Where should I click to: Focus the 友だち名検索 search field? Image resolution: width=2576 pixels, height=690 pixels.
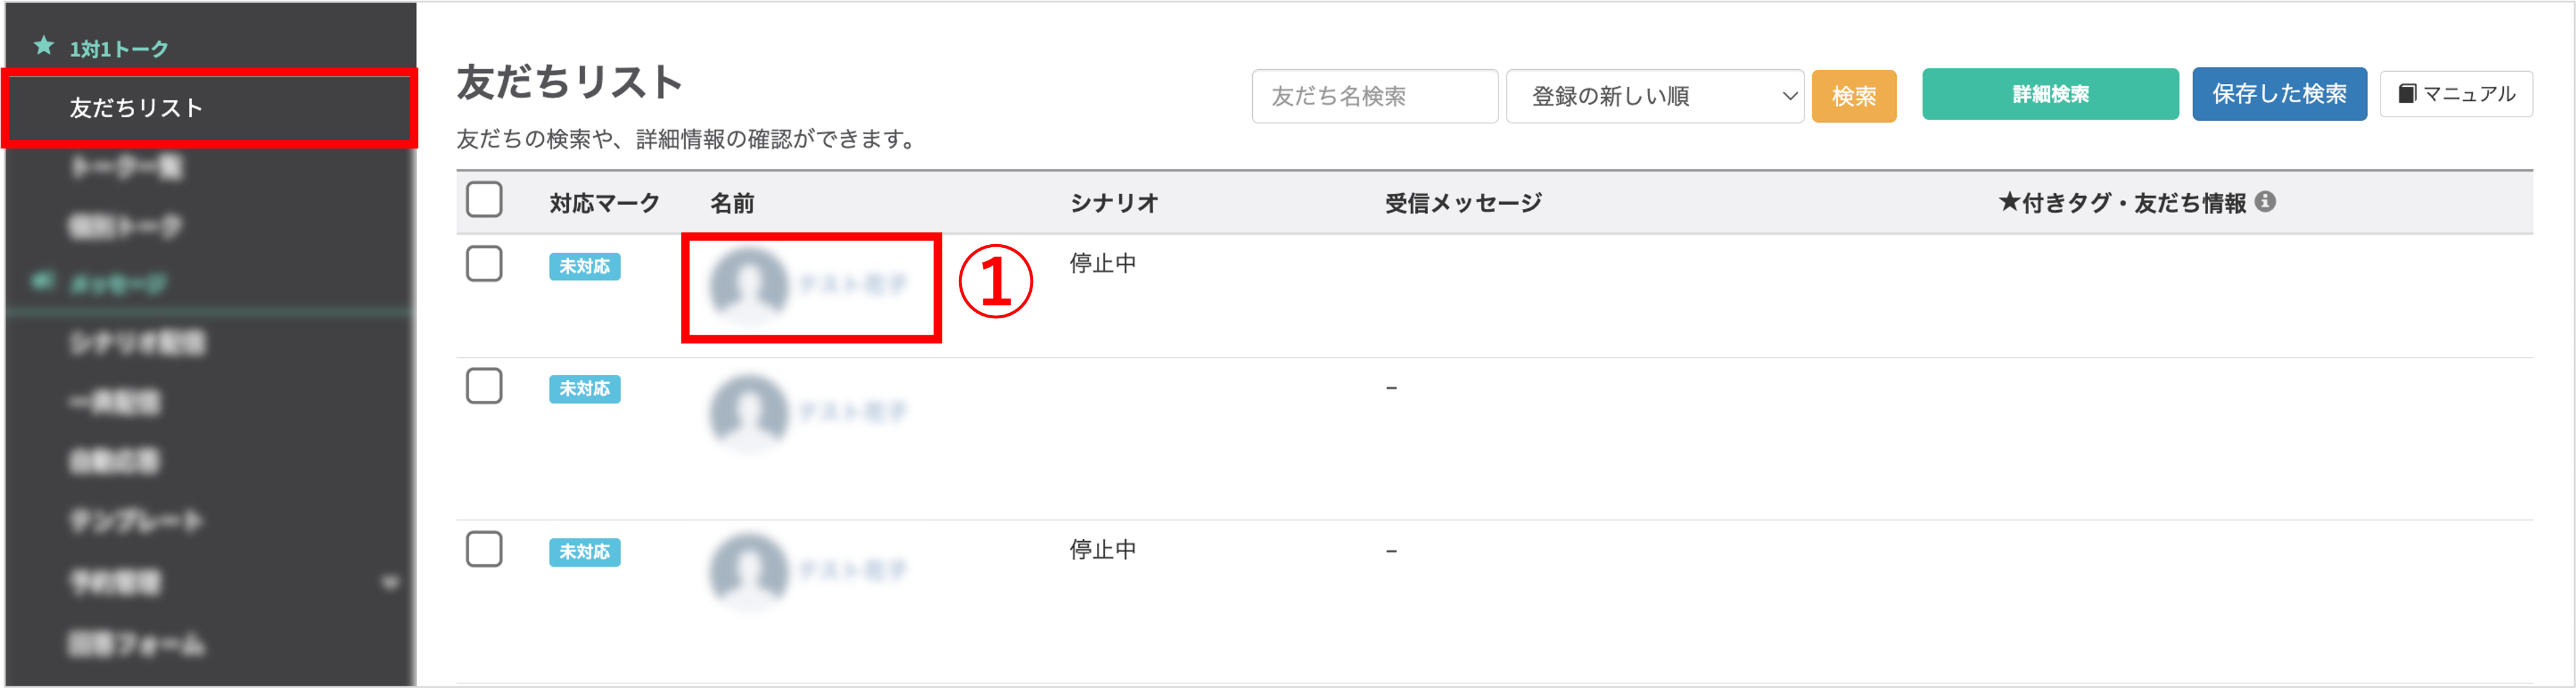pyautogui.click(x=1374, y=96)
